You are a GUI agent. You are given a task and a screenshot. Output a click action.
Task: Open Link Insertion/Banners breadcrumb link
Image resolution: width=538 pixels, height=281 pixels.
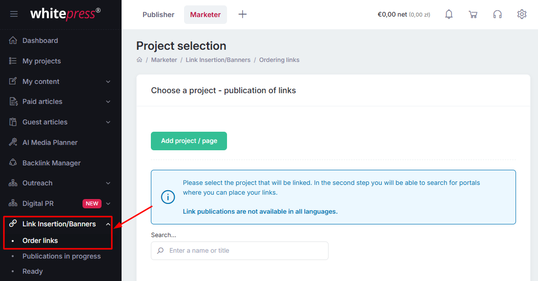218,60
